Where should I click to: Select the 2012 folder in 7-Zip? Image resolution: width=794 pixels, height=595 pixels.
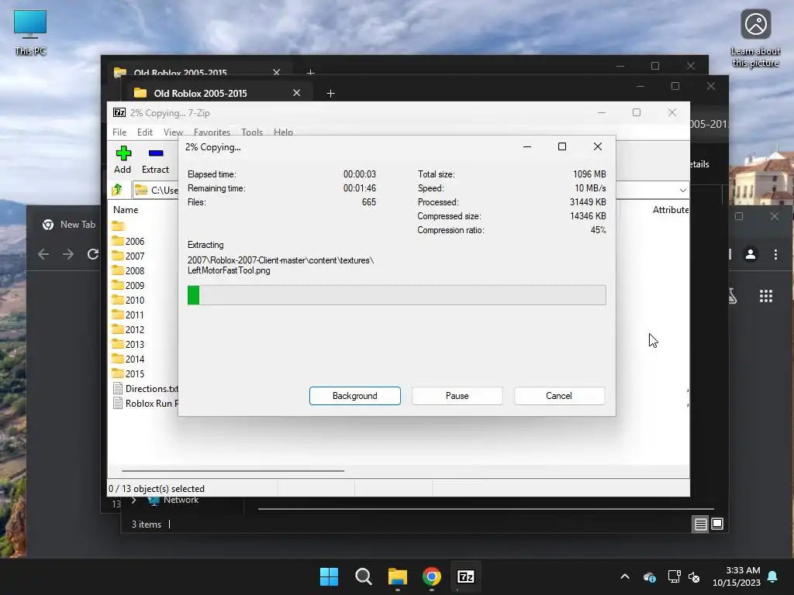pyautogui.click(x=128, y=329)
